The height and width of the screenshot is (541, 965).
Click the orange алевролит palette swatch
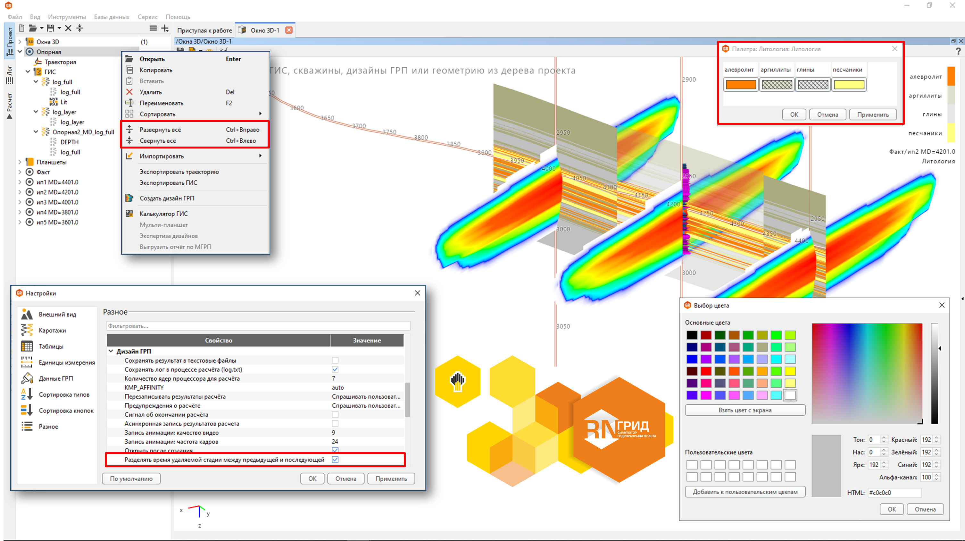[x=741, y=85]
